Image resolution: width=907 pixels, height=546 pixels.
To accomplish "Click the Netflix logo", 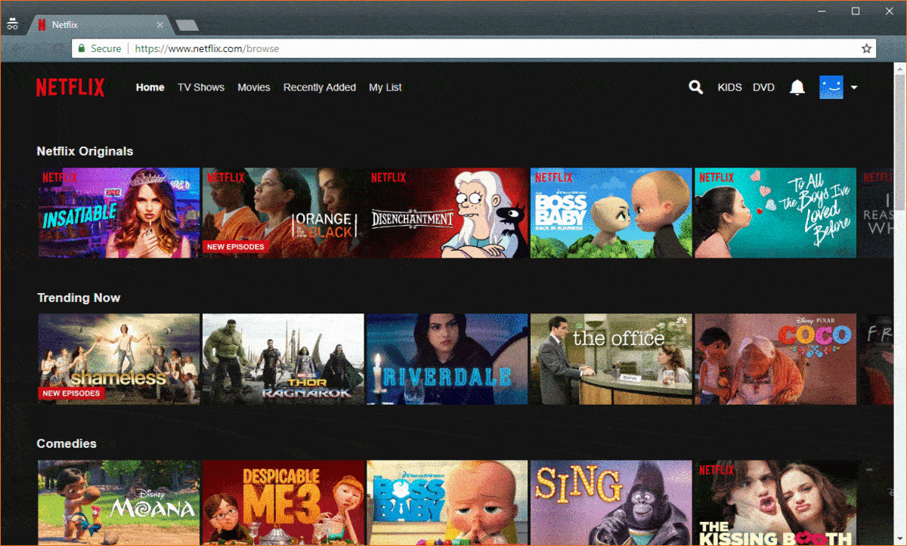I will (70, 88).
